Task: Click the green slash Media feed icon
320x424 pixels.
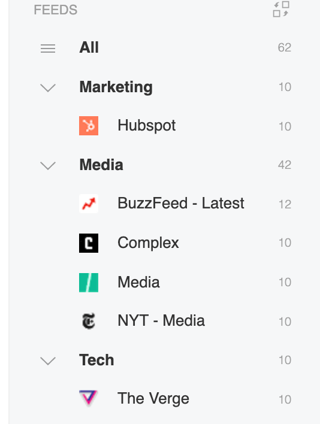Action: (89, 283)
